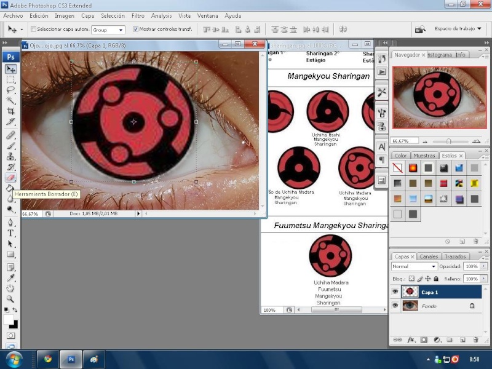The height and width of the screenshot is (369, 492).
Task: Toggle lock transparent pixels
Action: pos(411,279)
